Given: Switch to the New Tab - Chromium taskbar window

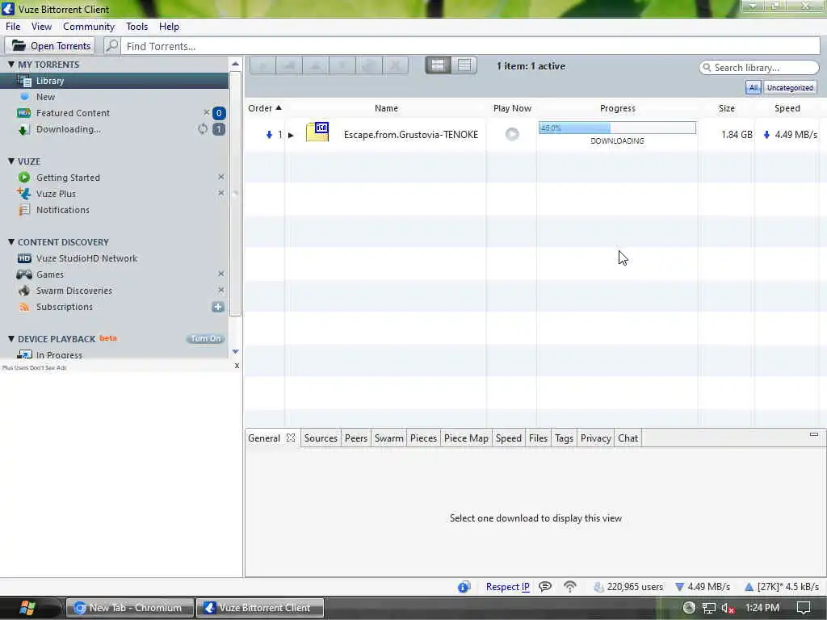Looking at the screenshot, I should click(130, 608).
